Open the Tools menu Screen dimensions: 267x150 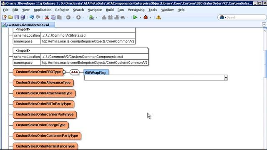point(153,10)
